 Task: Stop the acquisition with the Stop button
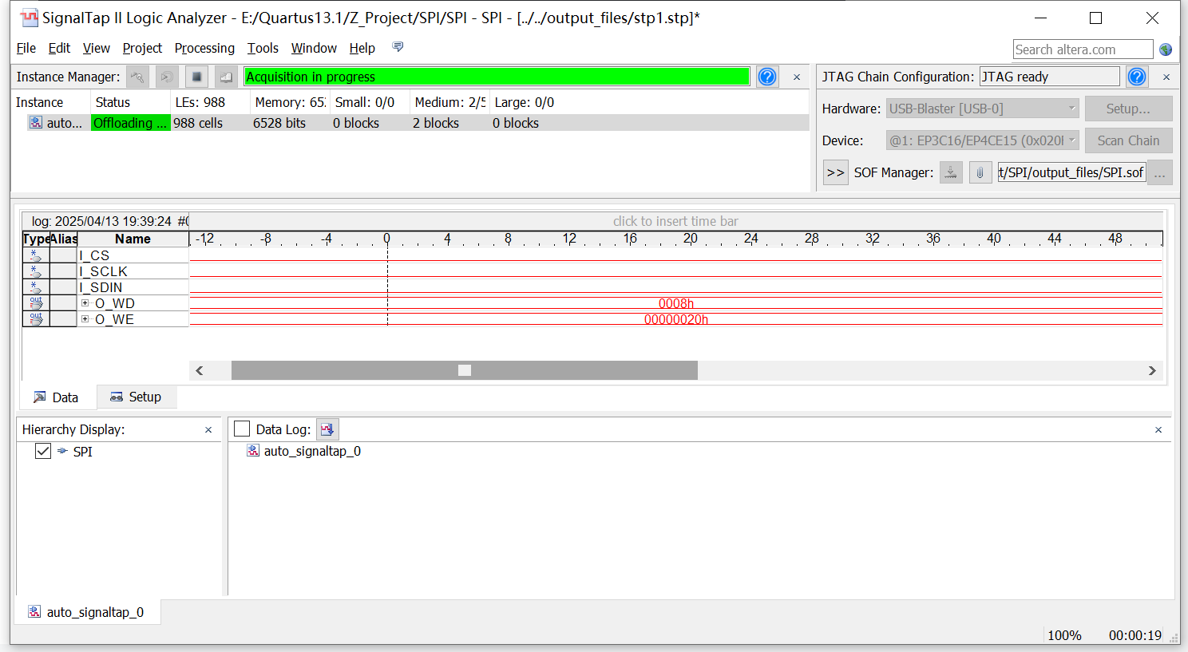196,77
